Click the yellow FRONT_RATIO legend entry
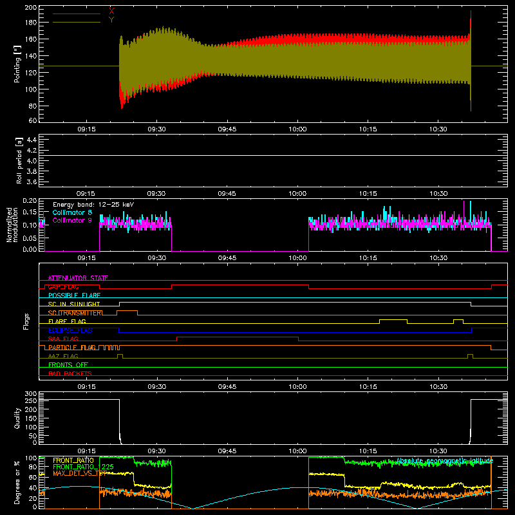Viewport: 515px width, 515px height. tap(73, 460)
